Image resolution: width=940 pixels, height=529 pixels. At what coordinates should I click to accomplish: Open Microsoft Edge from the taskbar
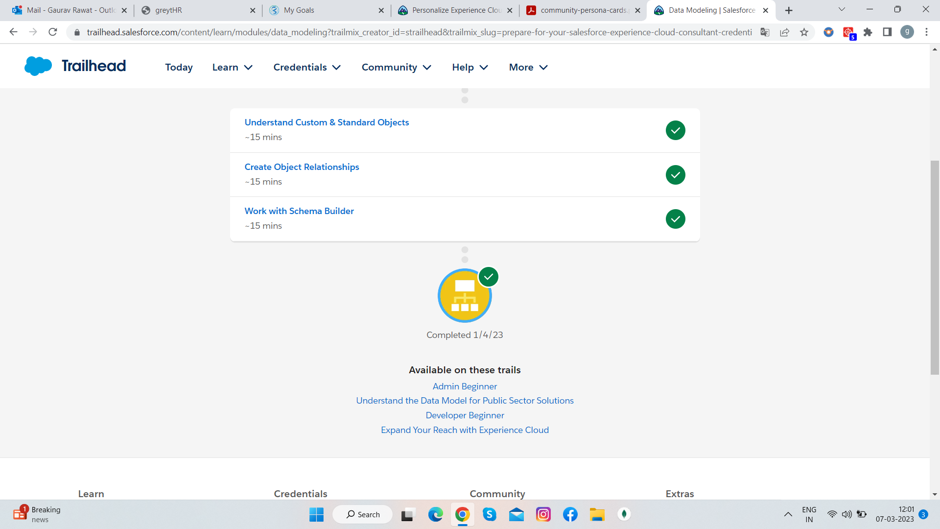[x=435, y=514]
